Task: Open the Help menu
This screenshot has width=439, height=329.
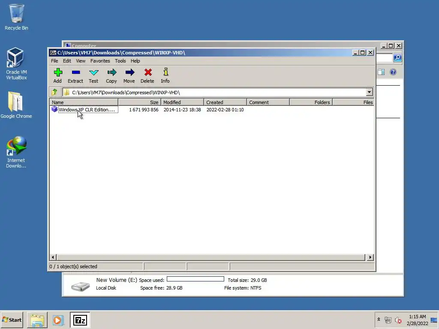Action: pyautogui.click(x=135, y=61)
